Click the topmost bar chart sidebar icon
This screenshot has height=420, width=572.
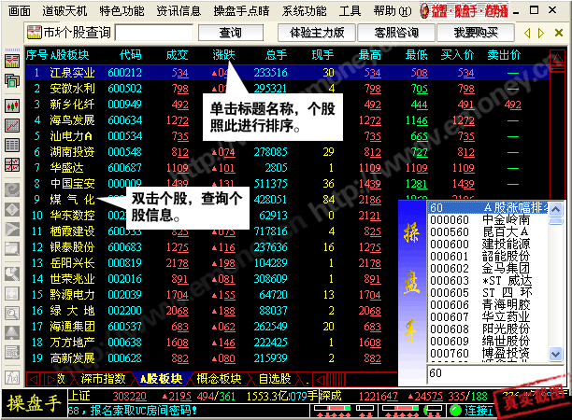click(x=13, y=61)
